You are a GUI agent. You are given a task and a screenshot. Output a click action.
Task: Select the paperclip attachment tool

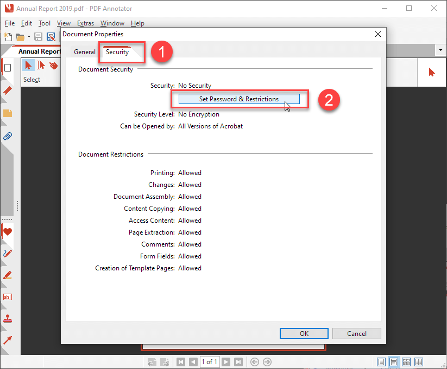click(7, 136)
